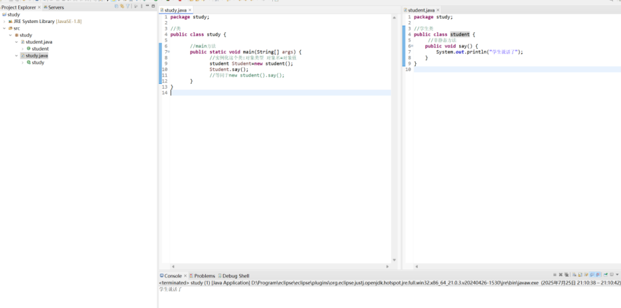Close the Console view tab

point(185,276)
